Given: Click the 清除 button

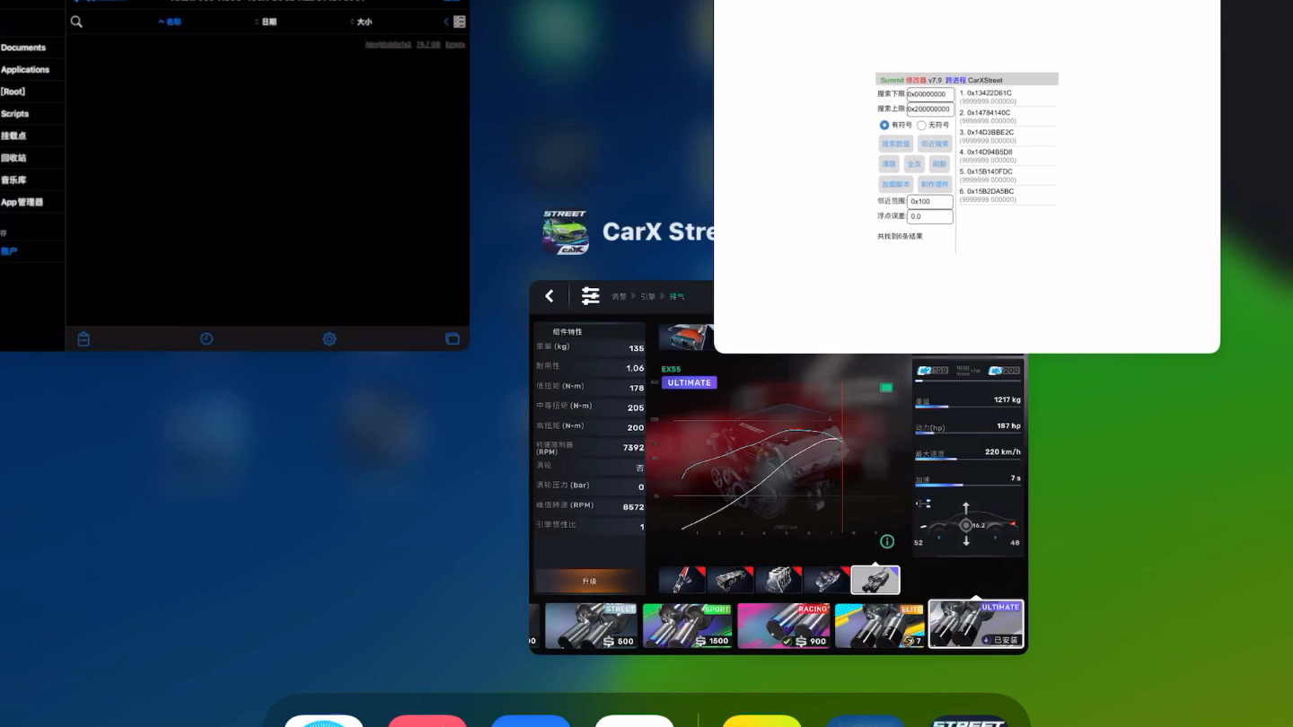Looking at the screenshot, I should click(x=889, y=164).
